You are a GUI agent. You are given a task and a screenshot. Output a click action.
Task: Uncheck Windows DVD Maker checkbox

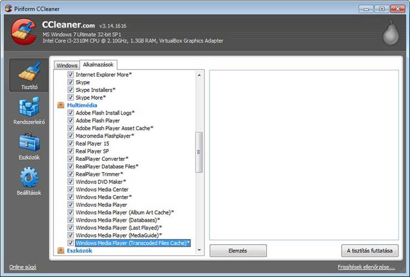click(x=70, y=182)
